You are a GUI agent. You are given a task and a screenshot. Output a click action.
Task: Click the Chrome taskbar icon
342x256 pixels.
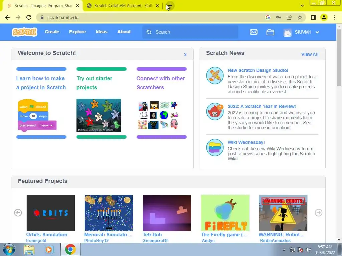(70, 249)
